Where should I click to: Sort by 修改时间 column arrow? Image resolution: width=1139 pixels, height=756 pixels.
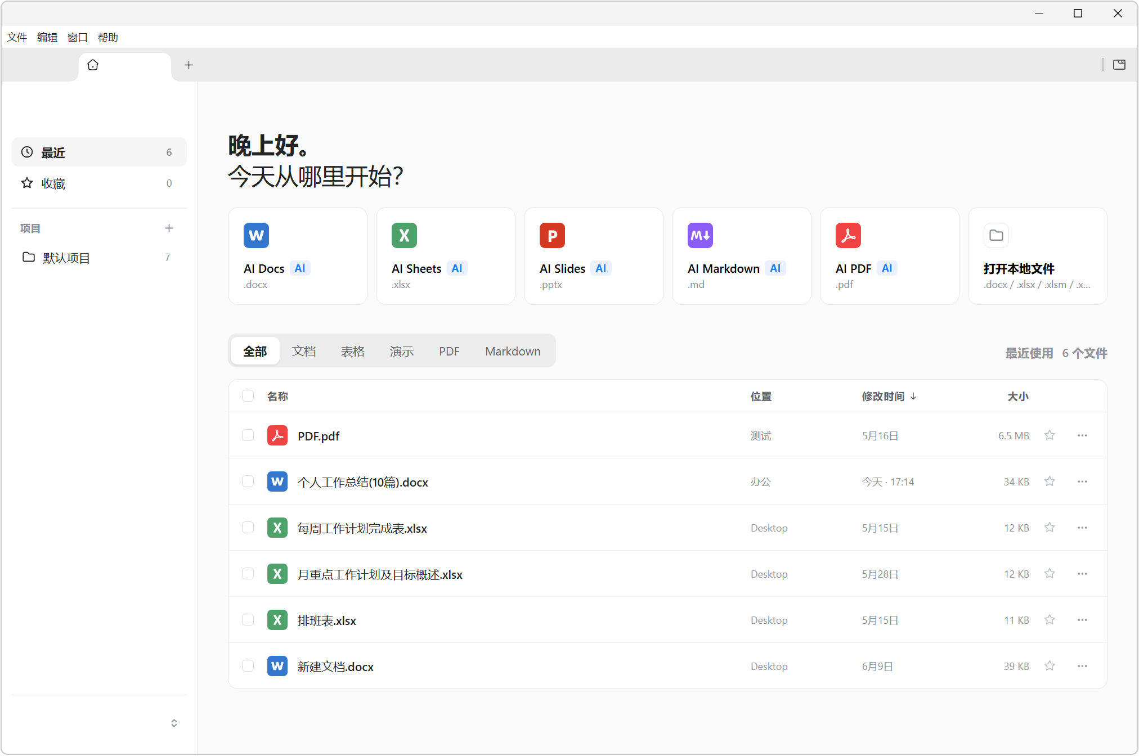pos(913,397)
